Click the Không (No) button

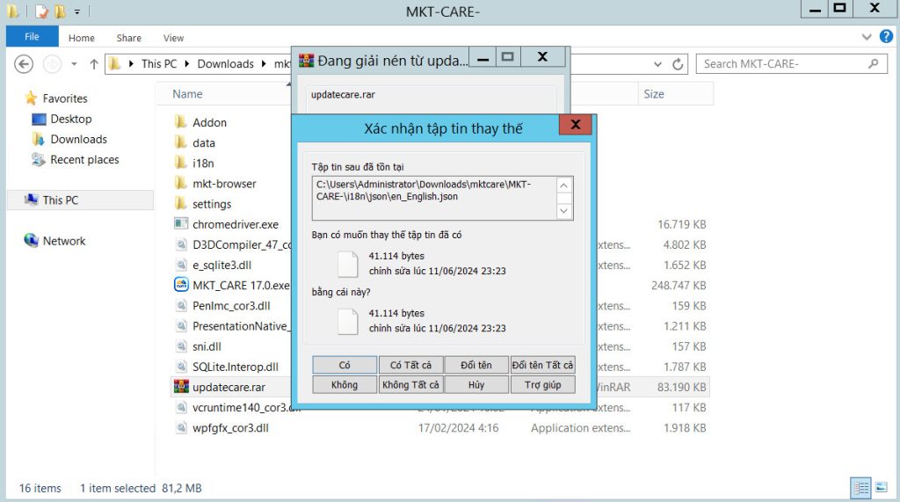coord(345,384)
